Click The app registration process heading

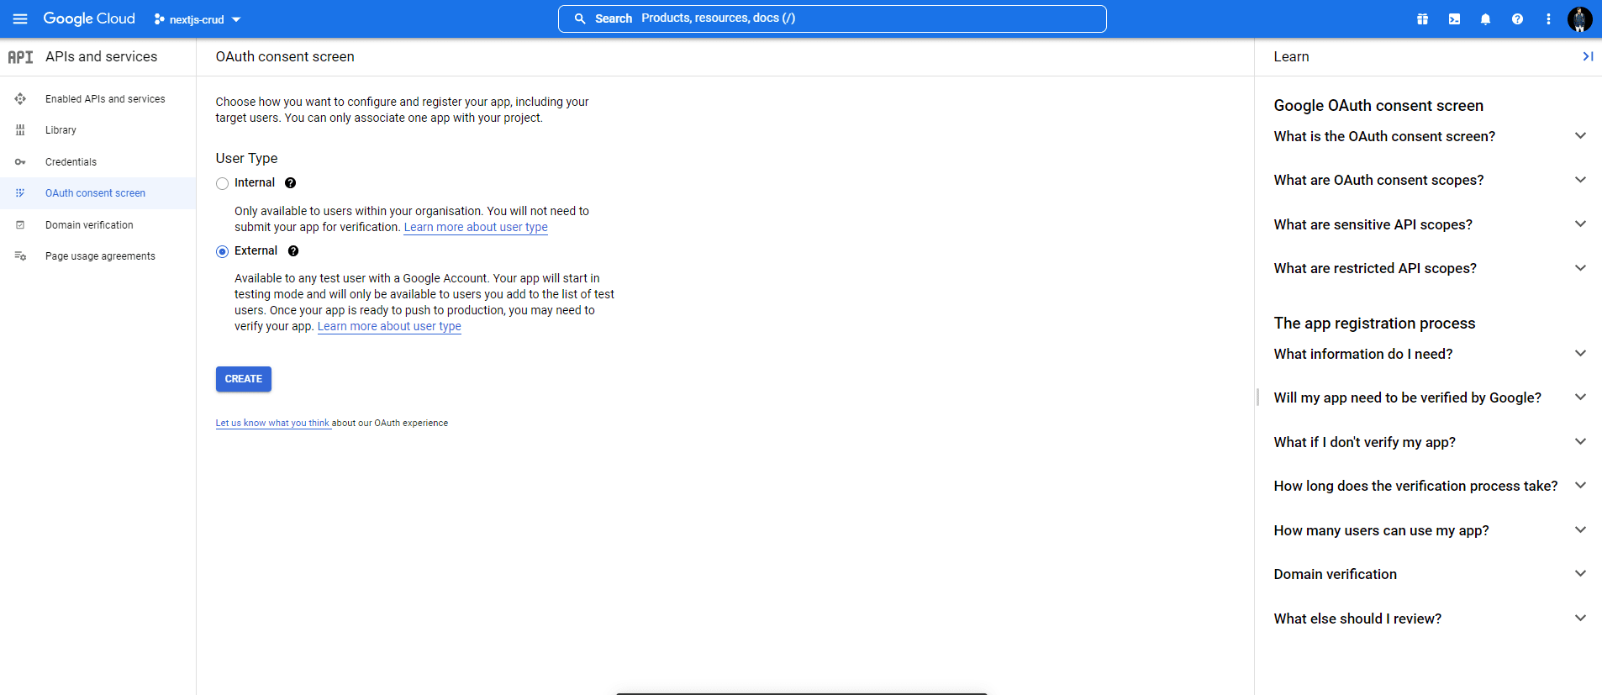coord(1374,323)
